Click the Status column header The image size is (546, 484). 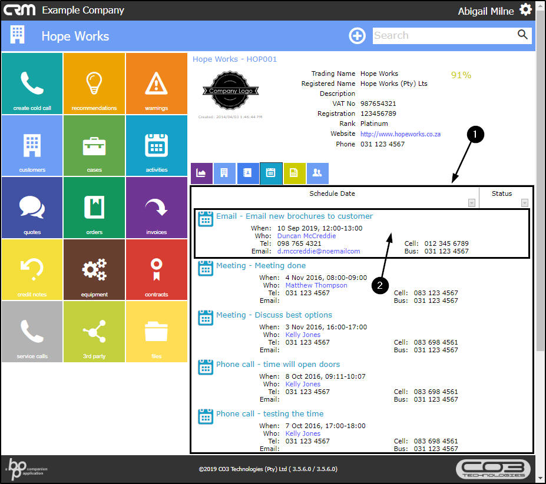[502, 193]
